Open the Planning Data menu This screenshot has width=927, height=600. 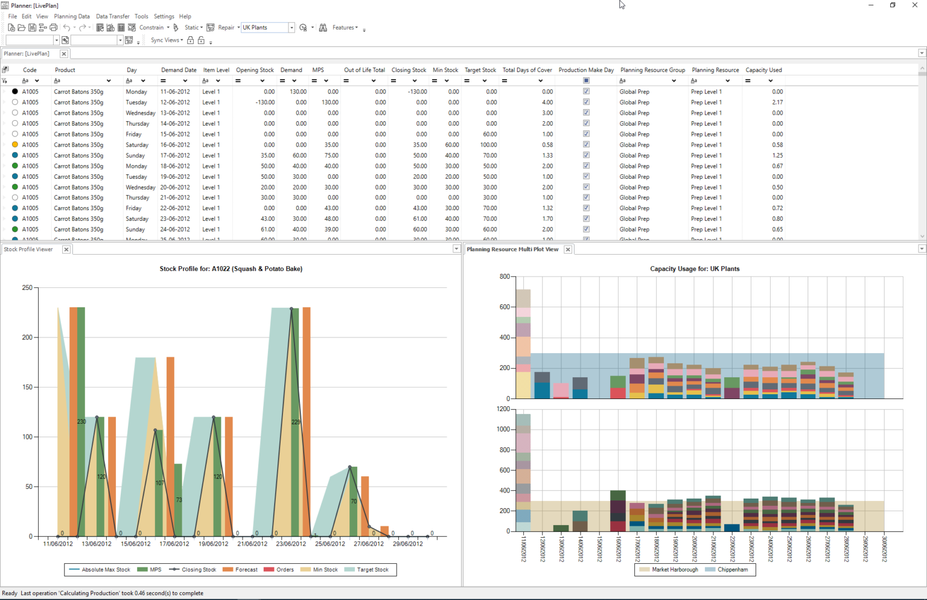pos(72,16)
